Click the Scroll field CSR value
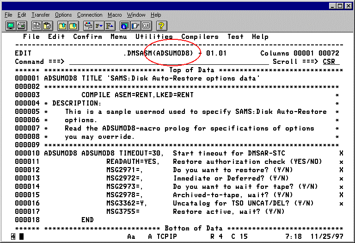355x243 pixels. pyautogui.click(x=331, y=62)
